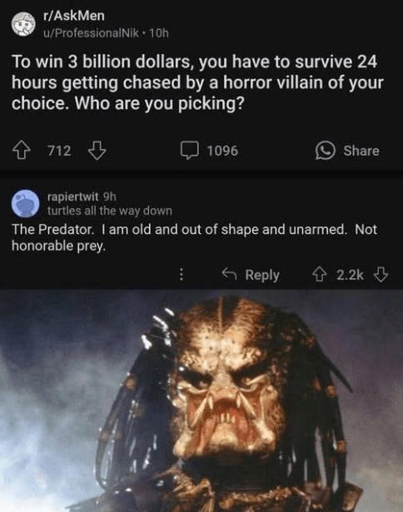Open r/AskMen subreddit avatar

23,24
